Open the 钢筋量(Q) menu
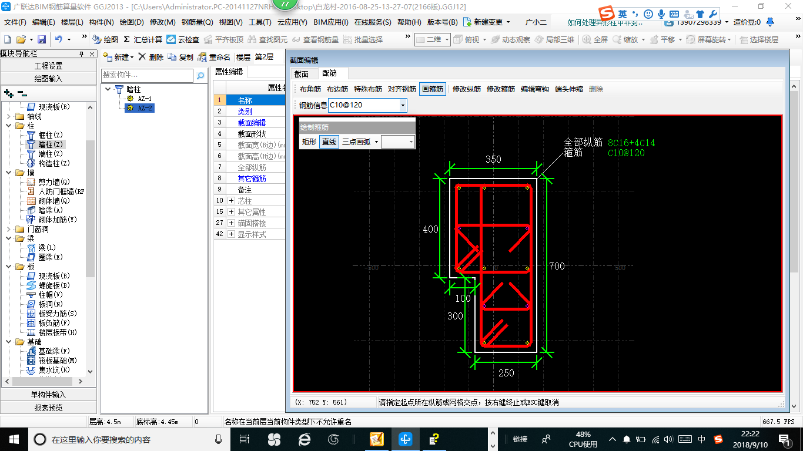Viewport: 803px width, 451px height. 198,22
